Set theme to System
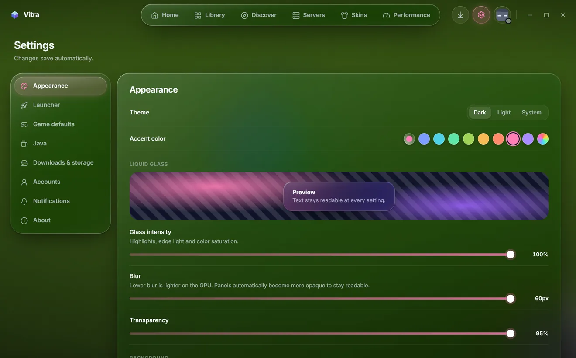This screenshot has width=576, height=358. click(x=531, y=112)
